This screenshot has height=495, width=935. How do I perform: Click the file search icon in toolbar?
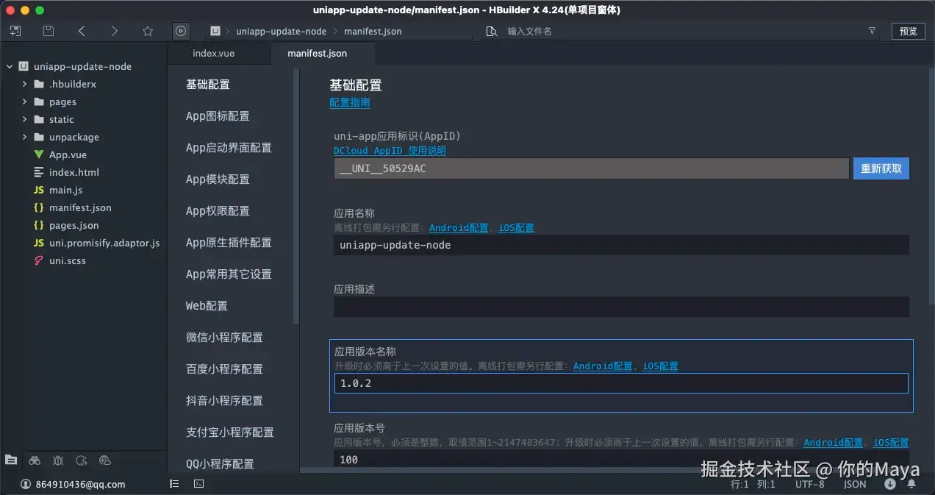(x=491, y=32)
